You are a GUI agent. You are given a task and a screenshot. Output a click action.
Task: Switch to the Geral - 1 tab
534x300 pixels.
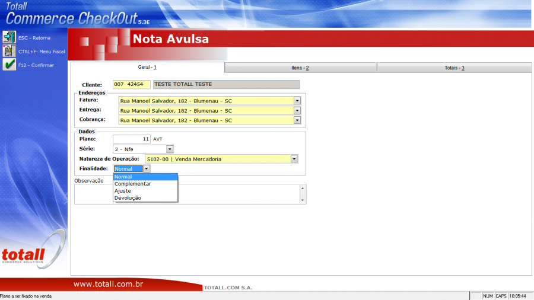point(147,68)
